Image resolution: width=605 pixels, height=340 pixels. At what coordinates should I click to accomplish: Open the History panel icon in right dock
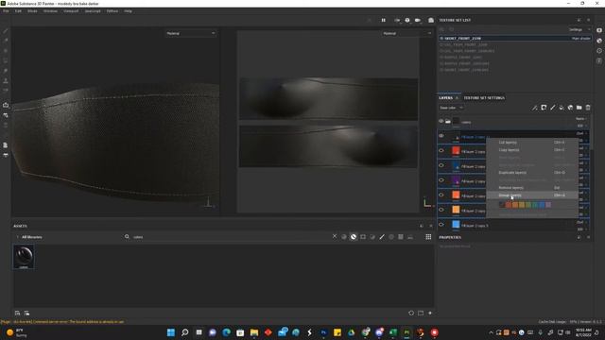pyautogui.click(x=599, y=50)
